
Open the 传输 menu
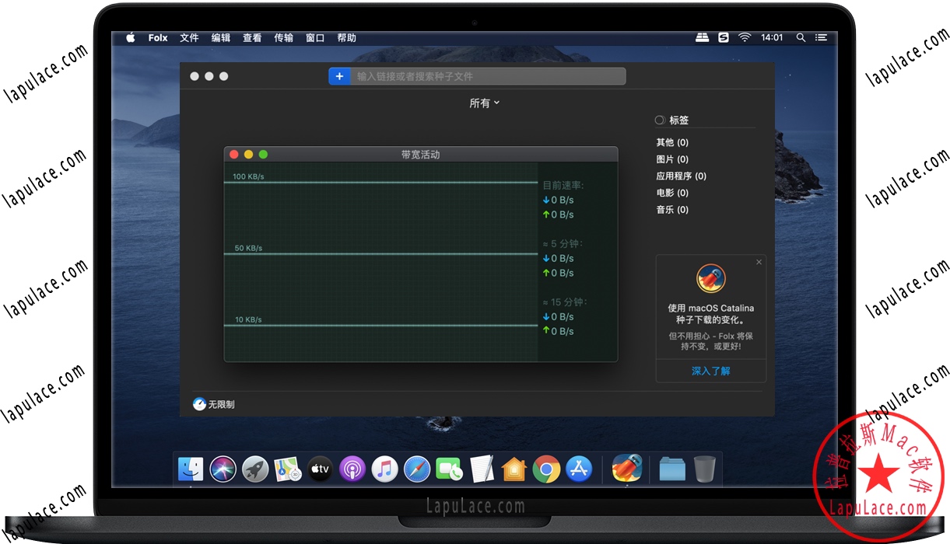click(283, 37)
